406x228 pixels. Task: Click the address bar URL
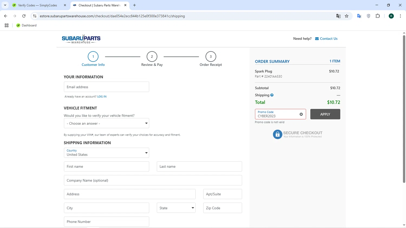coord(112,16)
